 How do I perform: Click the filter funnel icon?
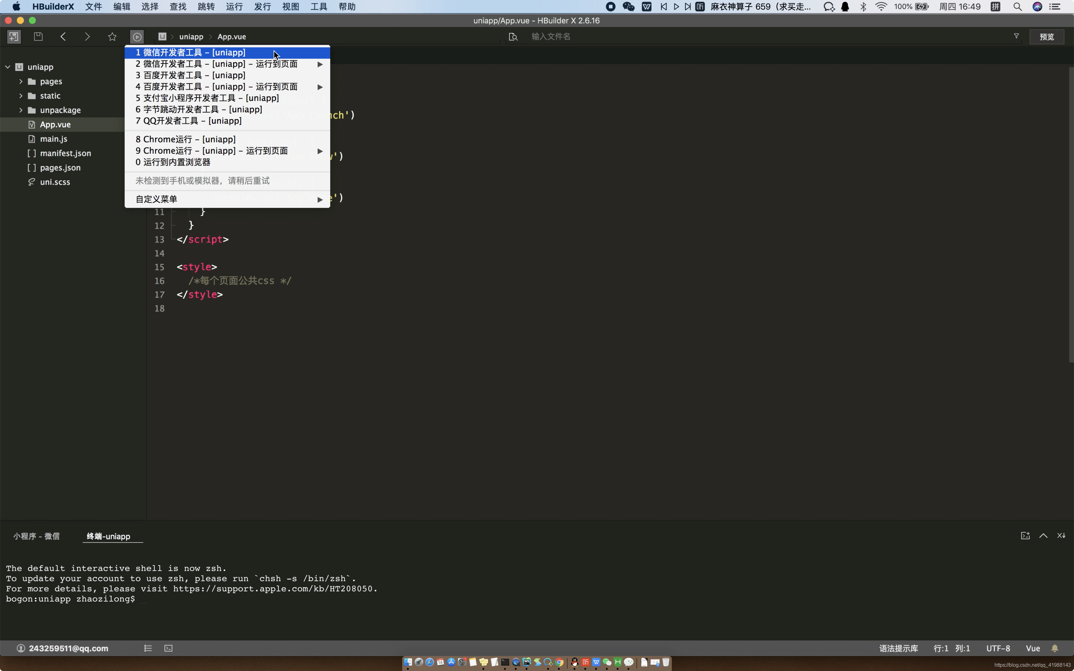(x=1016, y=36)
